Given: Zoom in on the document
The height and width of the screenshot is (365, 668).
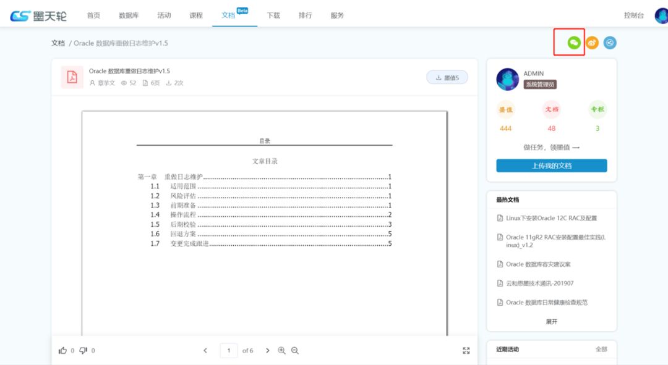Looking at the screenshot, I should pyautogui.click(x=281, y=350).
